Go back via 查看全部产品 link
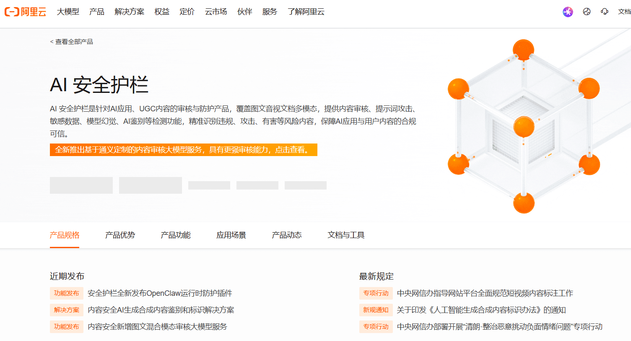Viewport: 631px width, 341px height. [72, 42]
